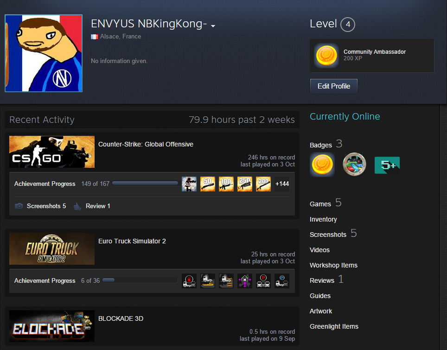Open the Games 5 link

pos(326,203)
